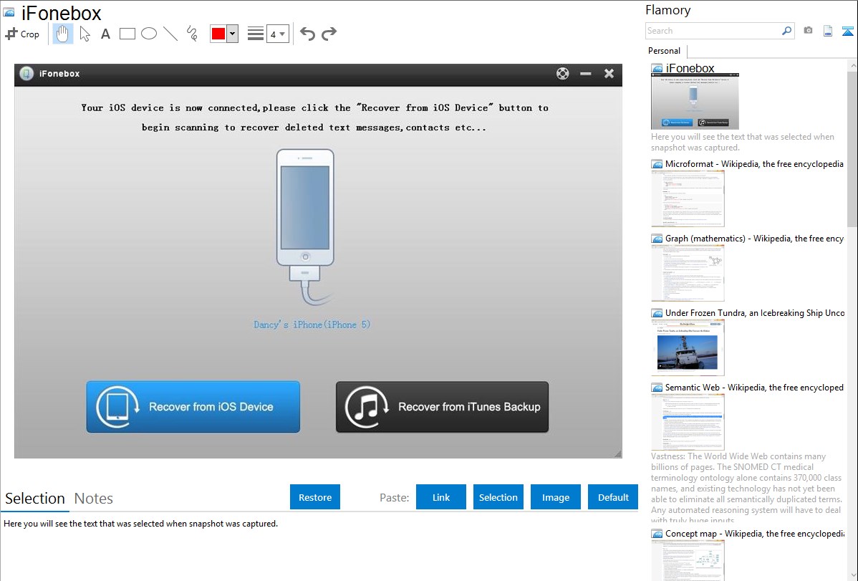Activate the hand pan tool
858x581 pixels.
63,34
